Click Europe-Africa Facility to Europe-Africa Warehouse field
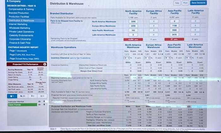221x133 pixels. [x=154, y=26]
